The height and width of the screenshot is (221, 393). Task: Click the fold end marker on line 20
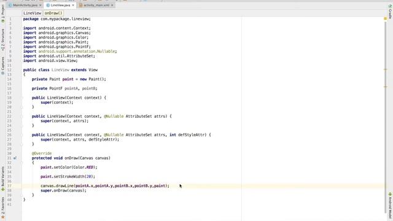22,107
